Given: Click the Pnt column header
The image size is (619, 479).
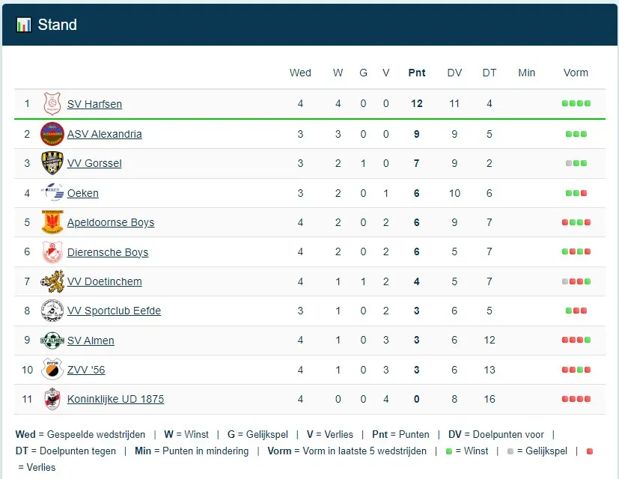Looking at the screenshot, I should coord(417,73).
